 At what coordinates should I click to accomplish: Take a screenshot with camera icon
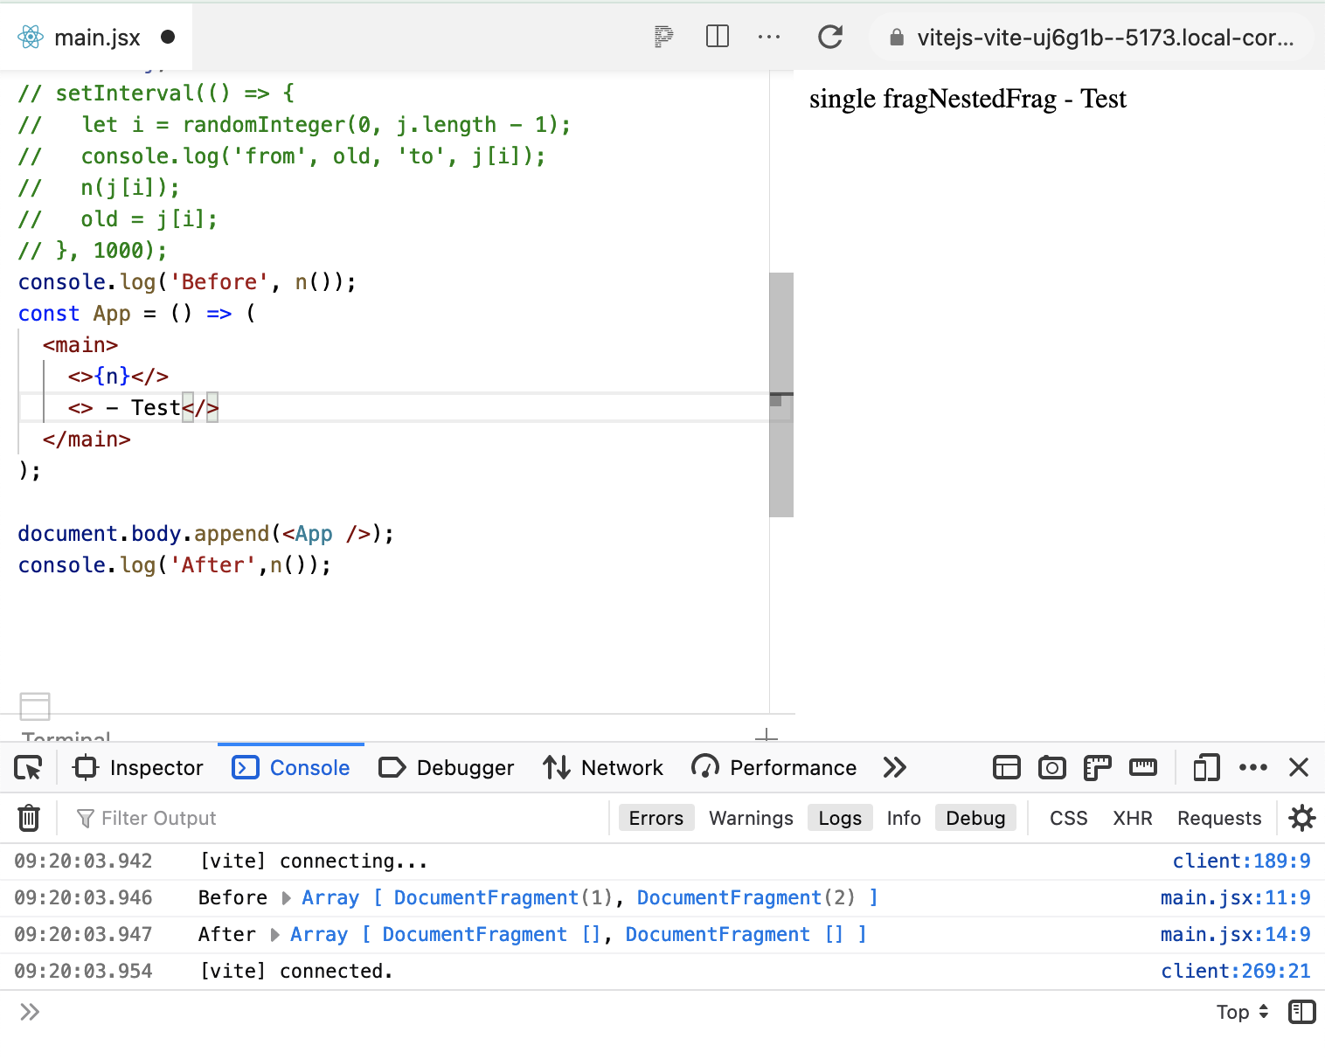1052,768
